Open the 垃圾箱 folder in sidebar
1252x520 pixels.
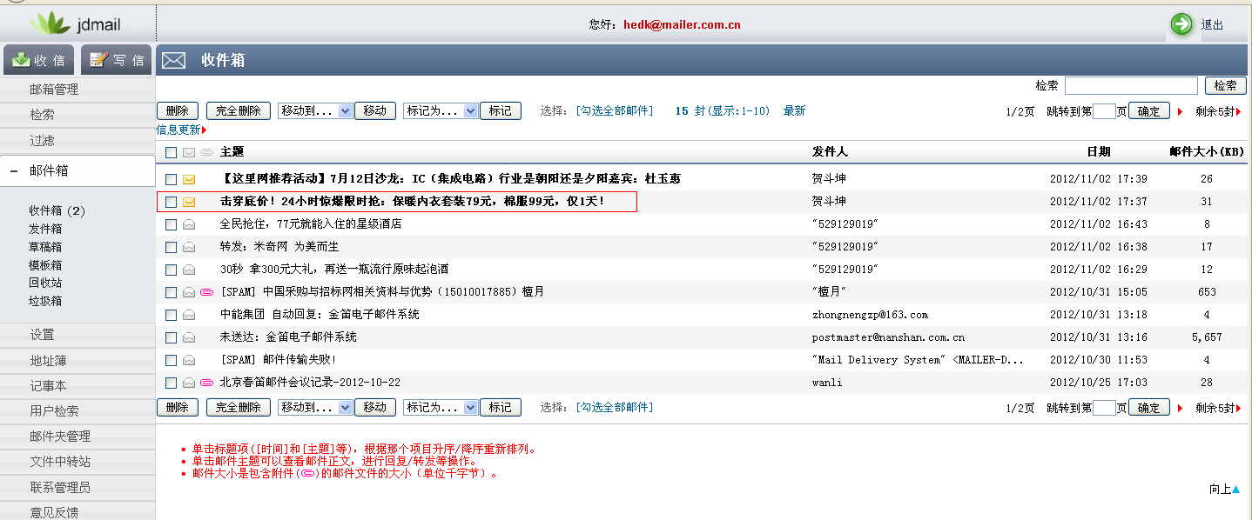[45, 301]
